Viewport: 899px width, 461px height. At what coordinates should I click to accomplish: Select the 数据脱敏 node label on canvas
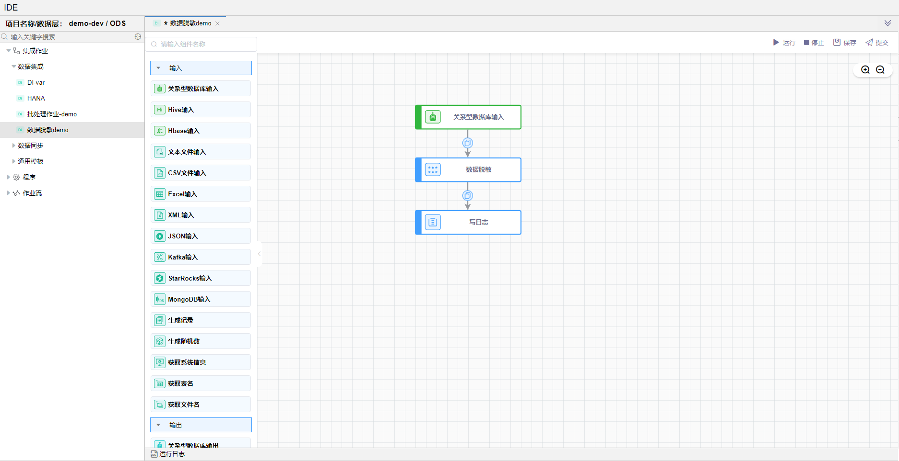coord(479,169)
